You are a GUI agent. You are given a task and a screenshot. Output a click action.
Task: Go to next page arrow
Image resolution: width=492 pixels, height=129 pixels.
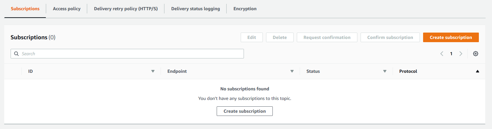click(x=461, y=54)
